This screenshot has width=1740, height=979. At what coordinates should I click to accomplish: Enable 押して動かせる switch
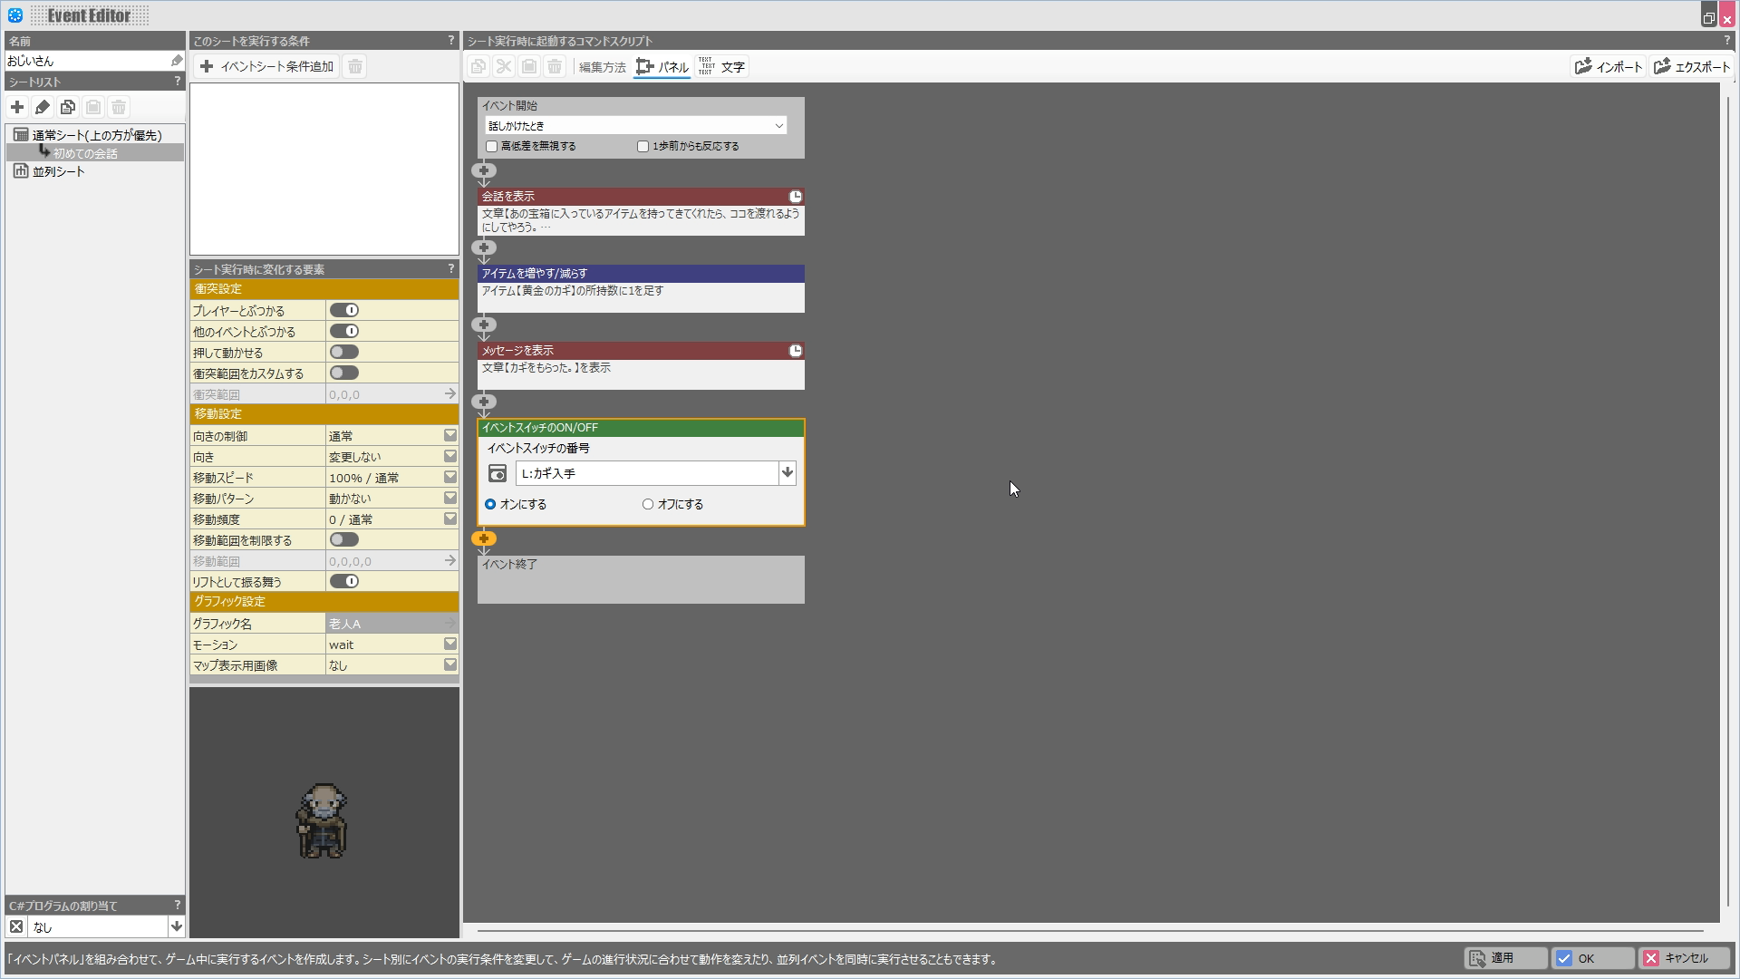344,352
